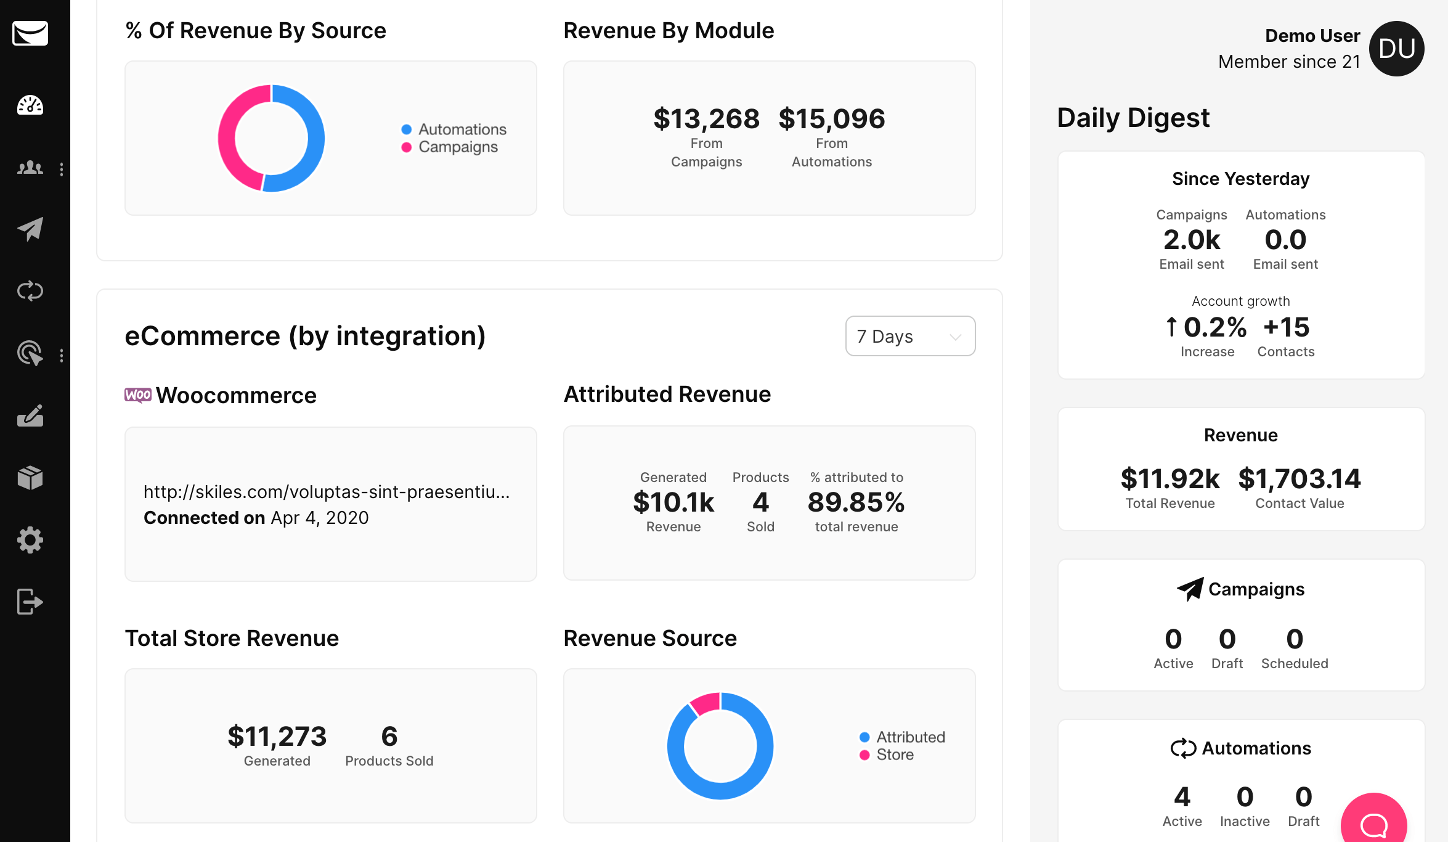Click the envelope logo in sidebar
The image size is (1448, 842).
[30, 33]
